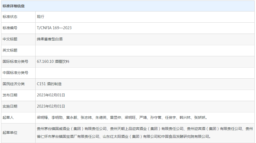Viewport: 256px width, 143px height.
Task: Click the 国民经济分类 label cell
Action: 14,84
